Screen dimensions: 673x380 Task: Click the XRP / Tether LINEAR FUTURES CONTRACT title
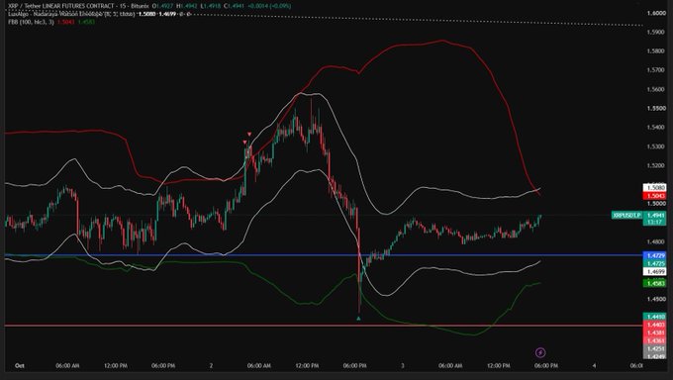(61, 6)
